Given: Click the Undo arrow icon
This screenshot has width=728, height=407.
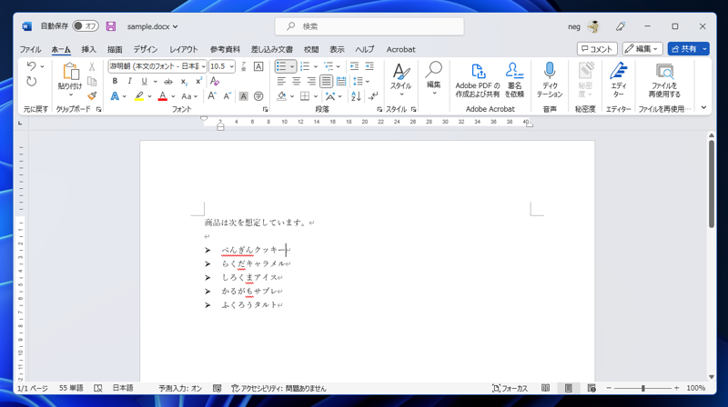Looking at the screenshot, I should tap(31, 65).
